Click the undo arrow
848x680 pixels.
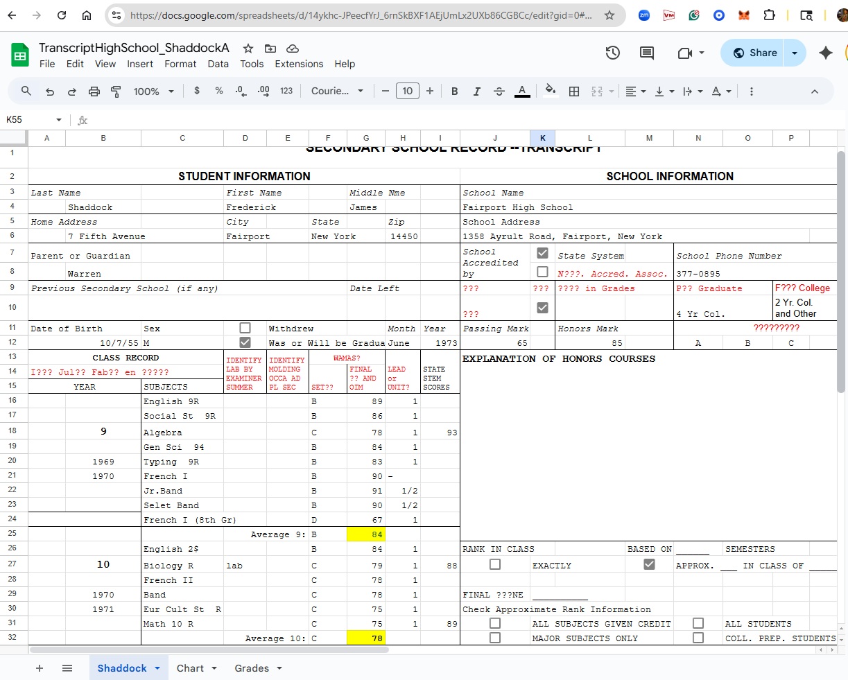[50, 91]
